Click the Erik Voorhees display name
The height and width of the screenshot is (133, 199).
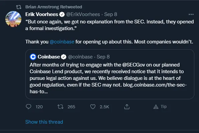[x=42, y=14]
